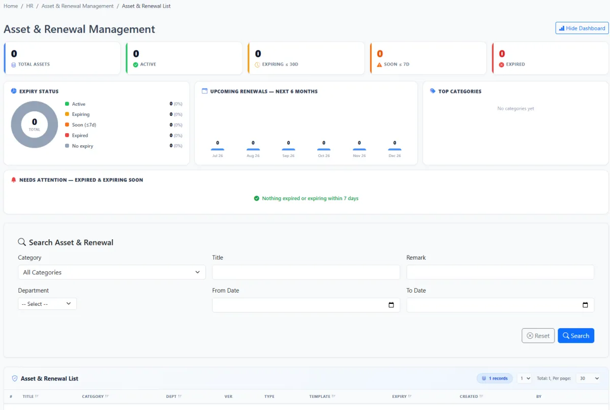
Task: Click the pie chart icon beside Expiry Status
Action: click(14, 91)
